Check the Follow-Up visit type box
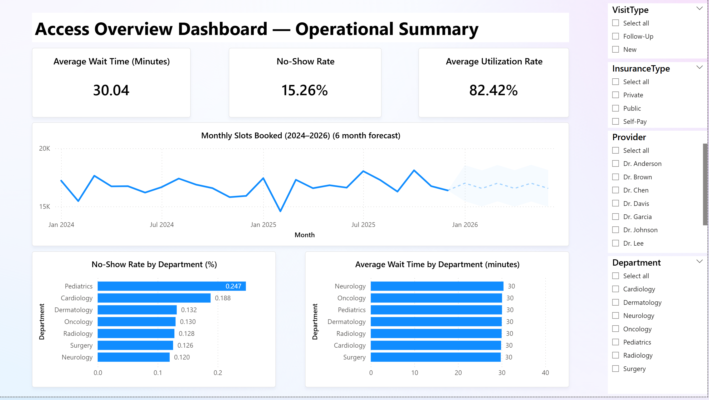The height and width of the screenshot is (400, 709). pyautogui.click(x=615, y=36)
